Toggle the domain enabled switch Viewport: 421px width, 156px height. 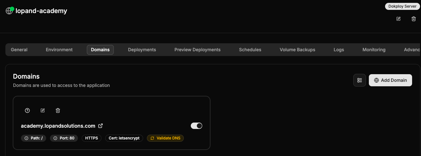click(197, 126)
